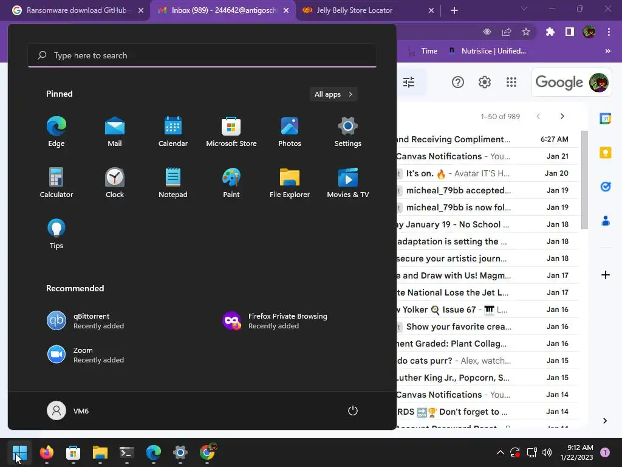Open the Calendar app

173,132
